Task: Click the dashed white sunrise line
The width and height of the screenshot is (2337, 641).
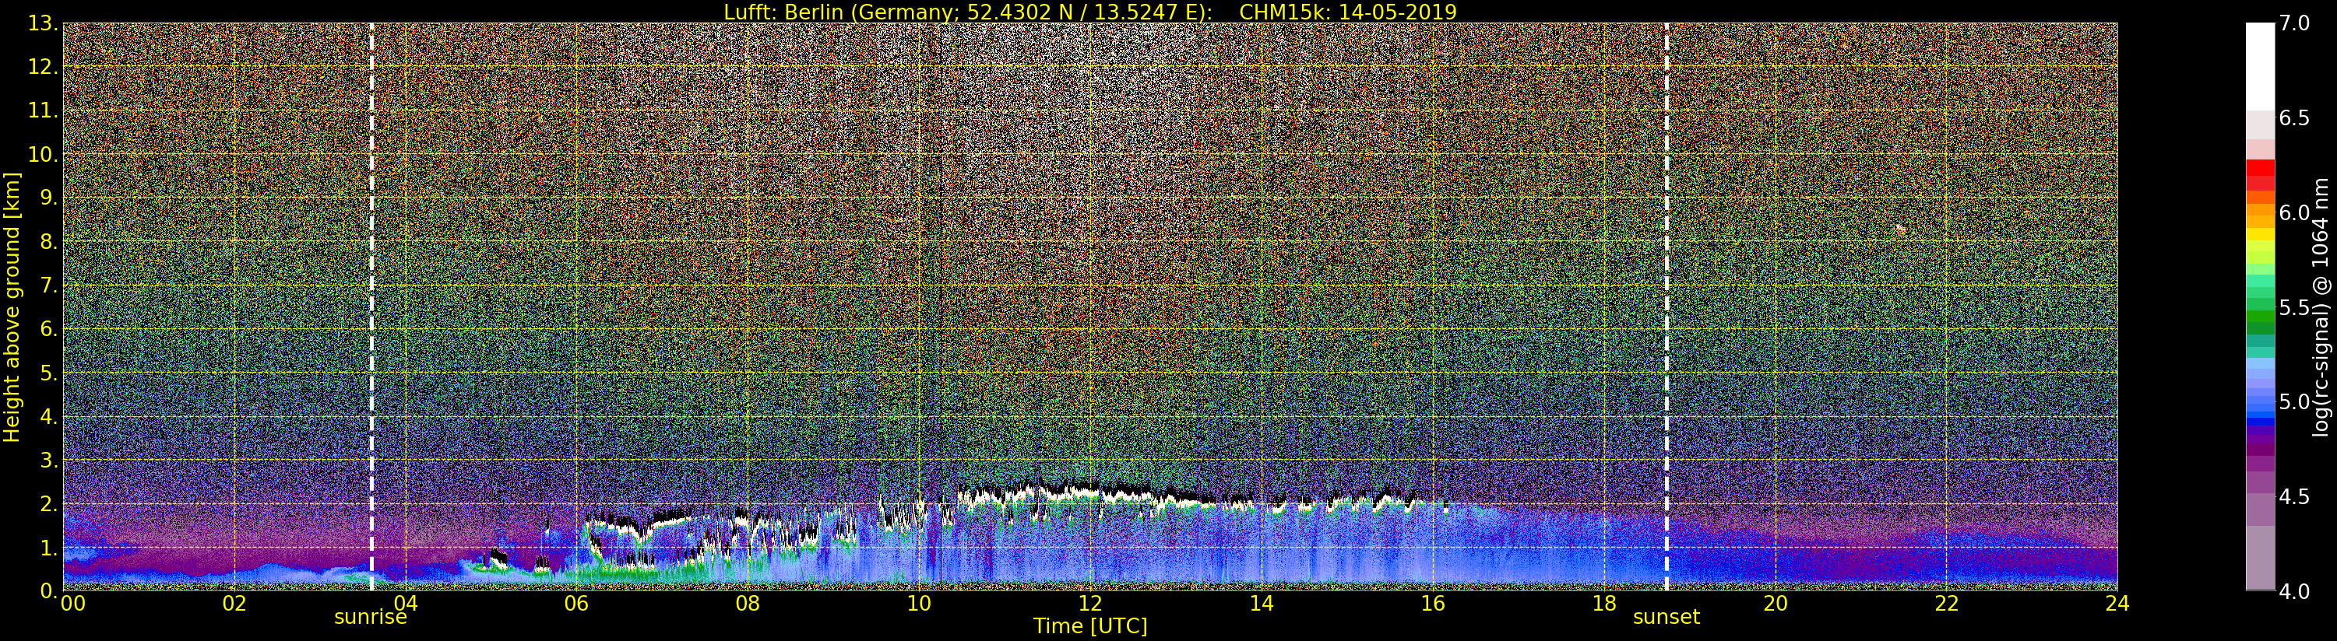Action: click(371, 306)
